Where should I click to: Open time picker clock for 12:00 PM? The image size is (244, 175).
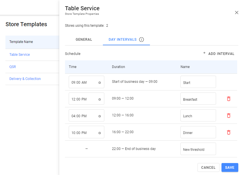tap(99, 99)
